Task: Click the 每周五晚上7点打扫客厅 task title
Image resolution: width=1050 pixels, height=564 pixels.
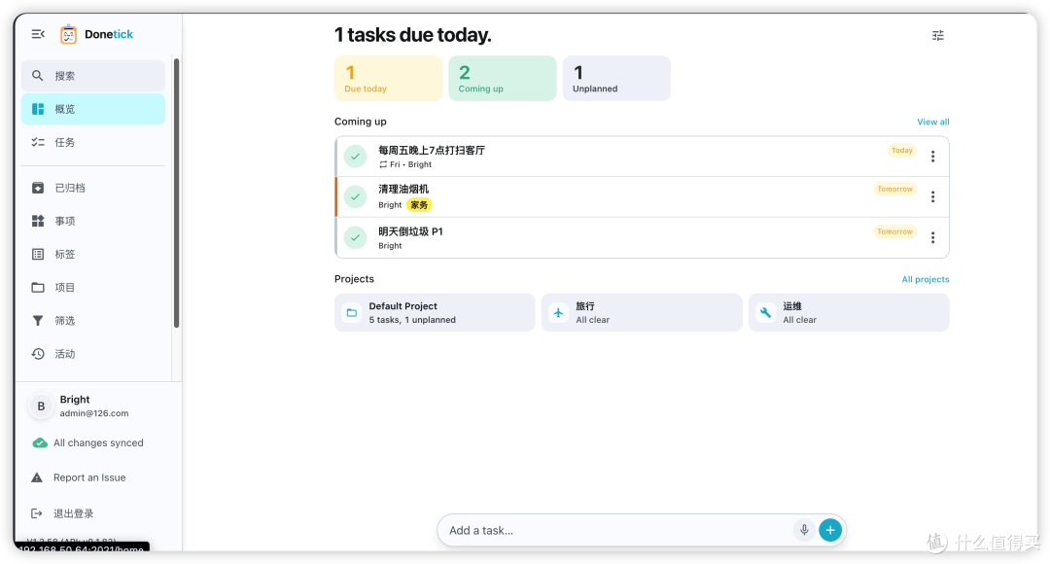Action: tap(432, 150)
